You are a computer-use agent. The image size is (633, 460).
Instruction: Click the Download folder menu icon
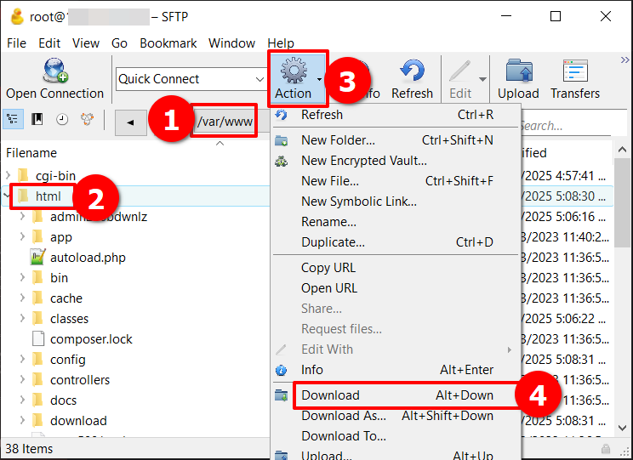coord(282,395)
